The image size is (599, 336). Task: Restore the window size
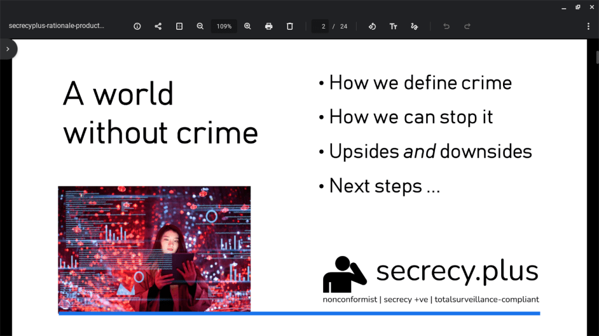(577, 7)
